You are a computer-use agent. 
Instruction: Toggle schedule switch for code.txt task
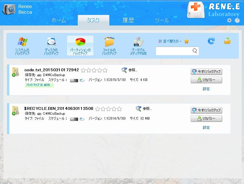coord(74,80)
